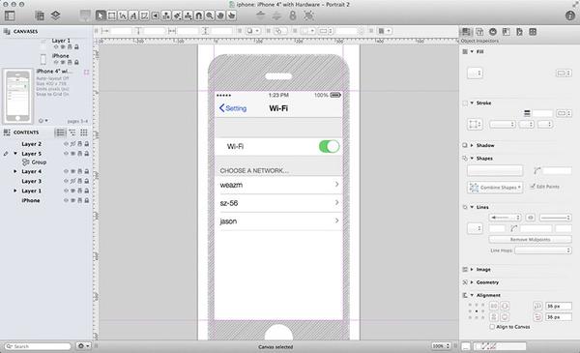Select the Action browse pointing-hand tool
580x353 pixels.
point(232,15)
